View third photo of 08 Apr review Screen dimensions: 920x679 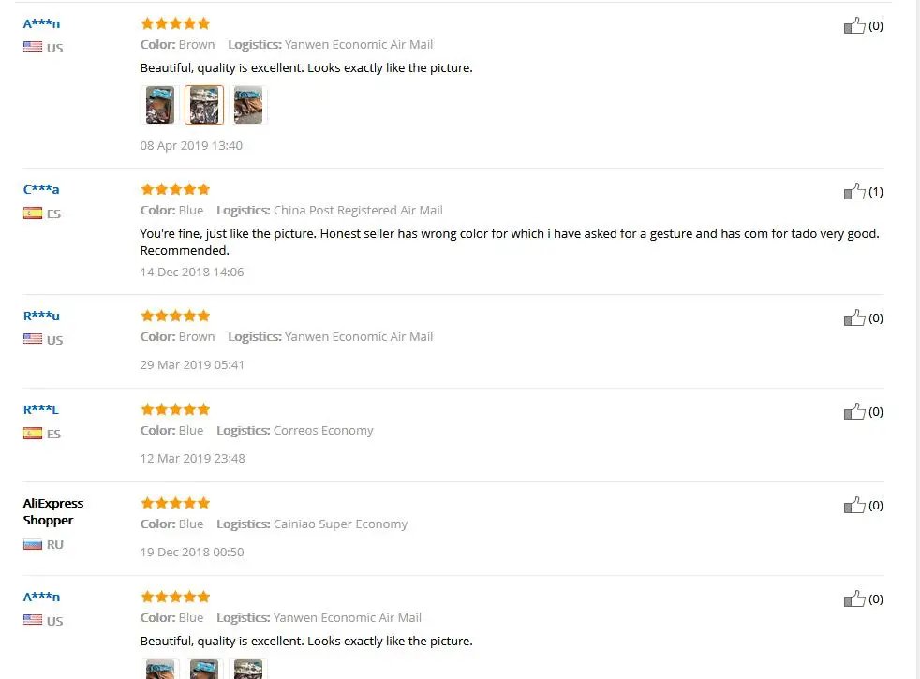[248, 105]
